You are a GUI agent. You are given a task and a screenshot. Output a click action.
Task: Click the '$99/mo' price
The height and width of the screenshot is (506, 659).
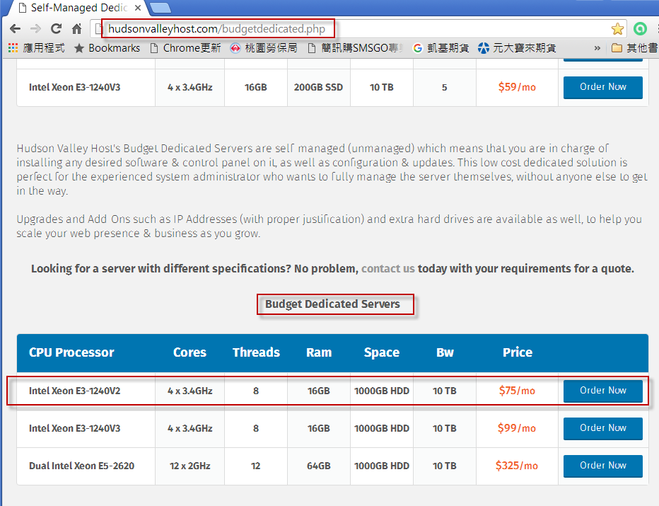click(x=517, y=427)
